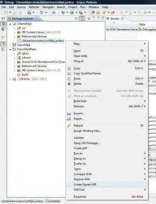Click the New file toolbar icon
156x204 pixels.
[6, 13]
